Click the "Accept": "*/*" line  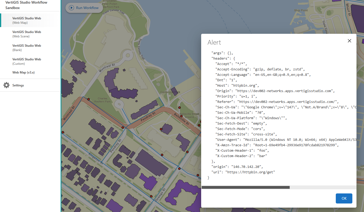click(x=231, y=64)
